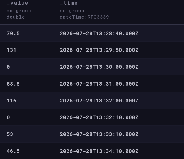Screen dimensions: 184x159
Task: Select the value cell 70.5
Action: point(13,34)
